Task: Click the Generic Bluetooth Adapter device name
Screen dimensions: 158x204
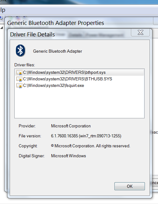Action: click(58, 51)
